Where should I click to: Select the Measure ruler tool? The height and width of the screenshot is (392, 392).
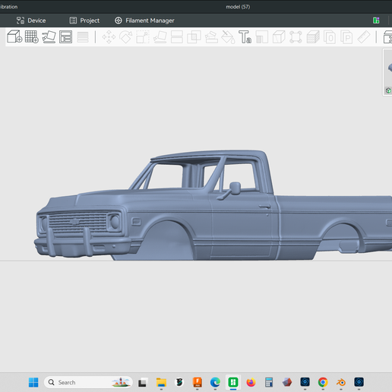pos(364,37)
